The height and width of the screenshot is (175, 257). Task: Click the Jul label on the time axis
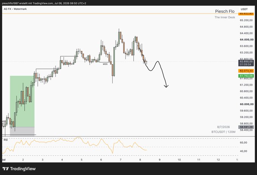tap(4, 160)
